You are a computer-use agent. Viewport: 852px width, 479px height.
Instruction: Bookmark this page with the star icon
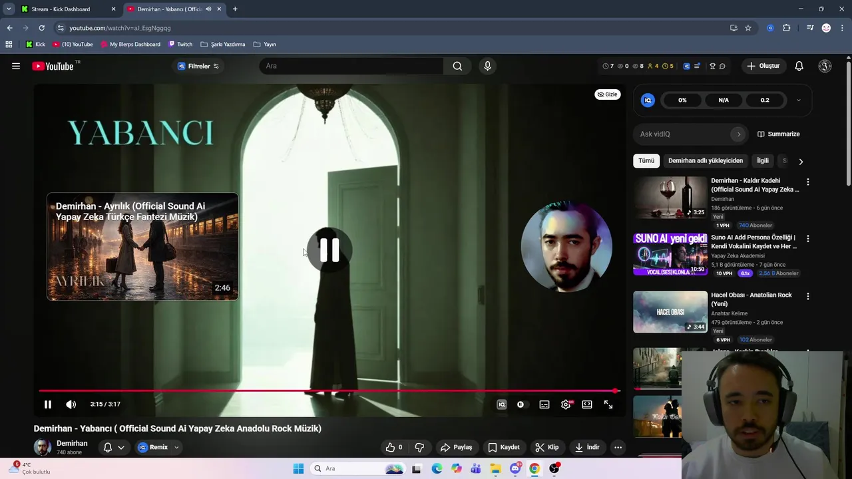click(748, 28)
